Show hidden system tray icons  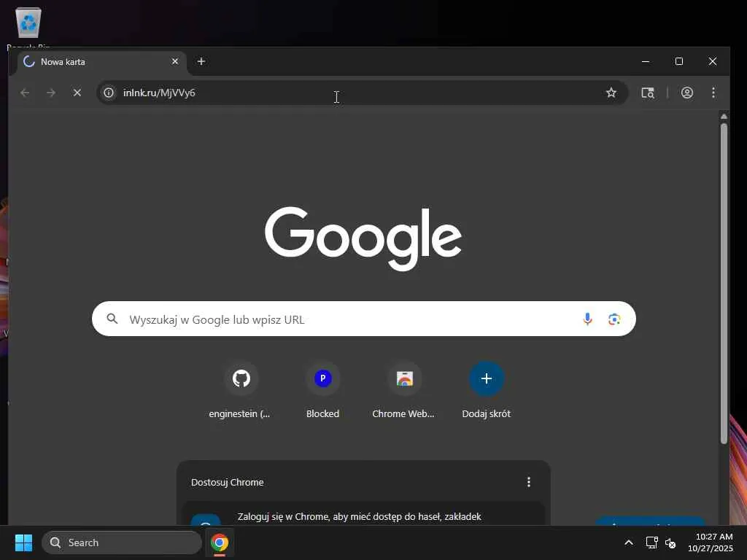click(x=628, y=542)
